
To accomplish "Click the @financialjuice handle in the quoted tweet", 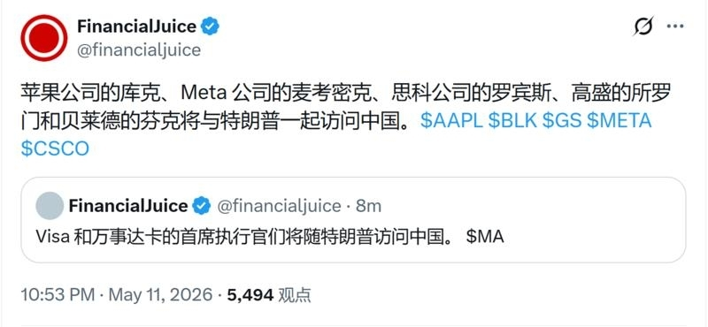I will click(279, 206).
